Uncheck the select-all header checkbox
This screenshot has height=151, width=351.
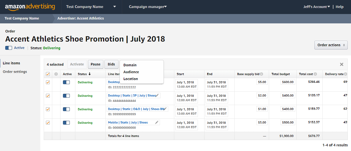point(48,74)
